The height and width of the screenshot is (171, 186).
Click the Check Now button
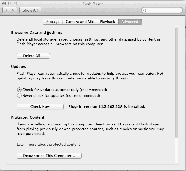pos(40,107)
